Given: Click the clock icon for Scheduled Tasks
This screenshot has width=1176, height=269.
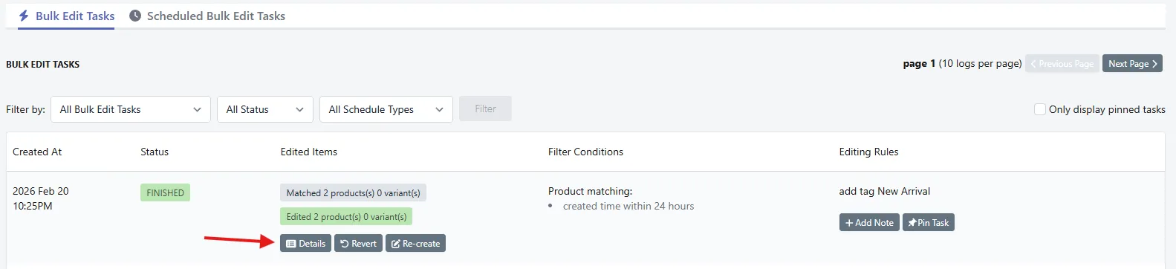Looking at the screenshot, I should coord(135,16).
